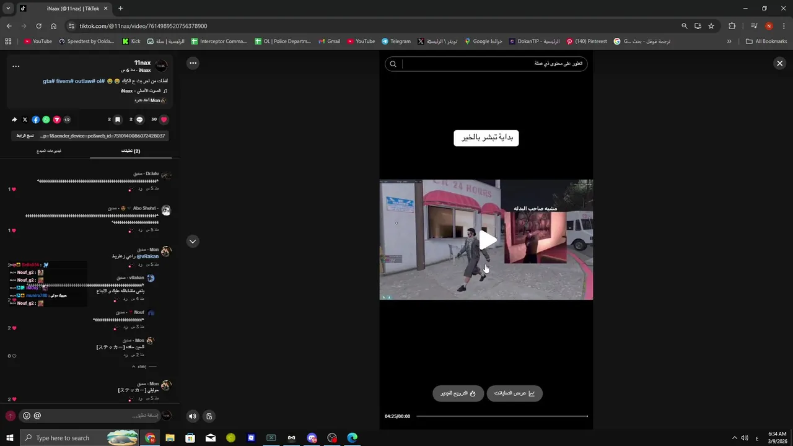Image resolution: width=793 pixels, height=446 pixels.
Task: Open the Chrome home page button
Action: [53, 26]
